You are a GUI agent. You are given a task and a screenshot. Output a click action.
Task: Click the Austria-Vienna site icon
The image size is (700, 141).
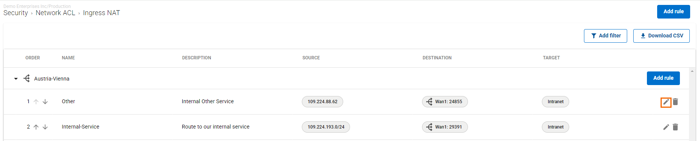click(27, 78)
